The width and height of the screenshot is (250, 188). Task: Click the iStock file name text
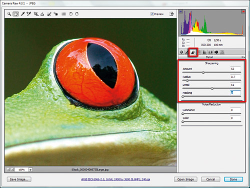[90, 169]
